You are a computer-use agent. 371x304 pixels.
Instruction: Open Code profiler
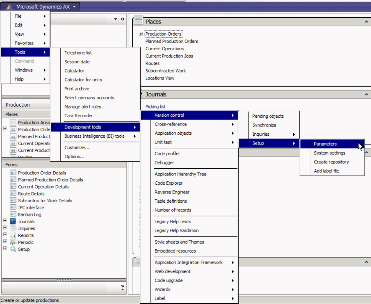pyautogui.click(x=189, y=154)
